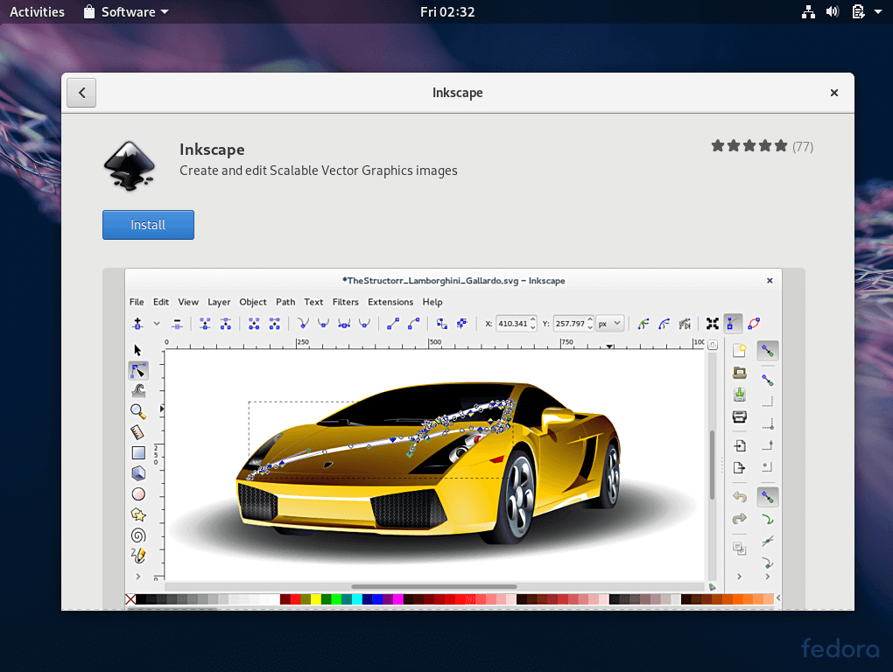
Task: Open the system status menu arrow
Action: coord(877,12)
